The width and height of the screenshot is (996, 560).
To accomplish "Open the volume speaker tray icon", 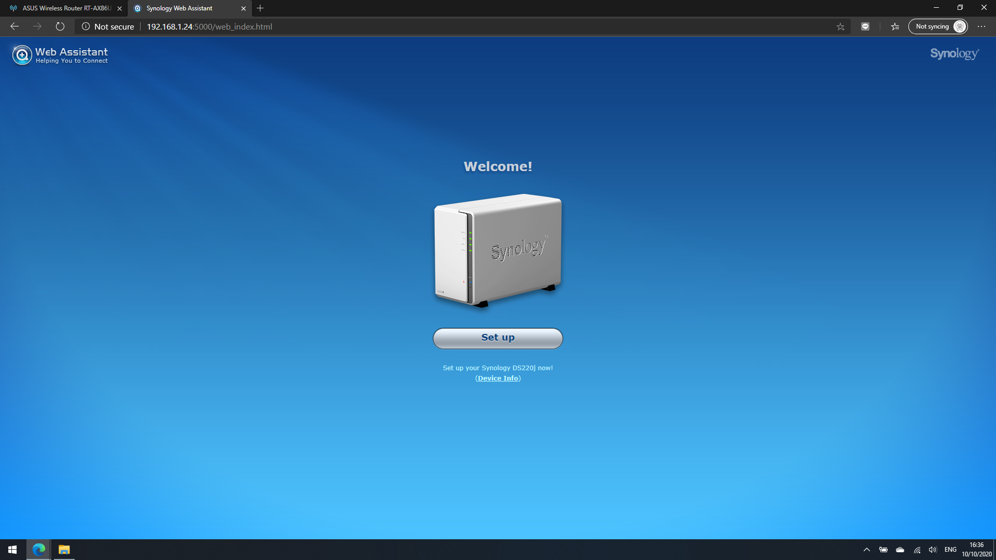I will click(933, 550).
